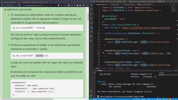Open the https://angular.io/cli/ terminal link
Viewport: 178px width, 100px height.
pos(140,91)
